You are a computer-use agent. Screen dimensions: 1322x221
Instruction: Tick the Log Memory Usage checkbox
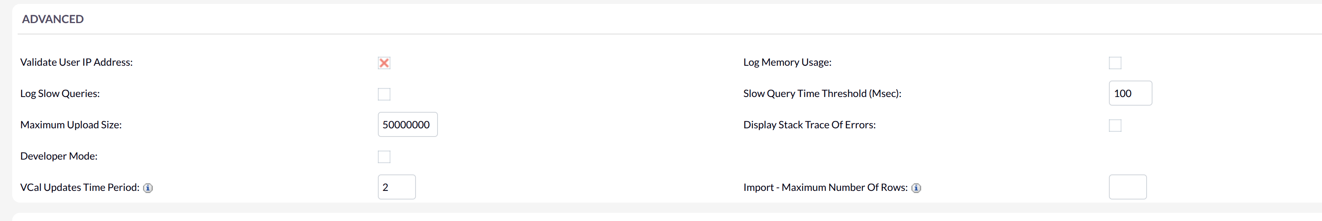tap(1115, 63)
